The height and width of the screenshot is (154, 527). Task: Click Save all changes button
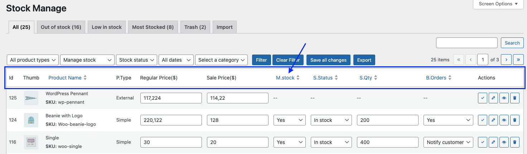pos(328,60)
